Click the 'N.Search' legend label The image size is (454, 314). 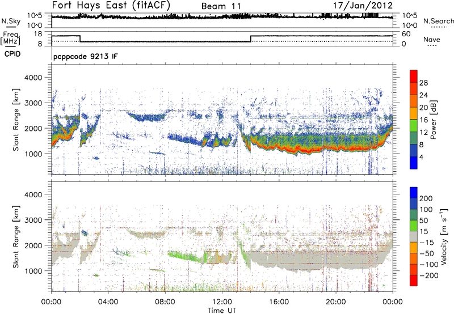[438, 21]
